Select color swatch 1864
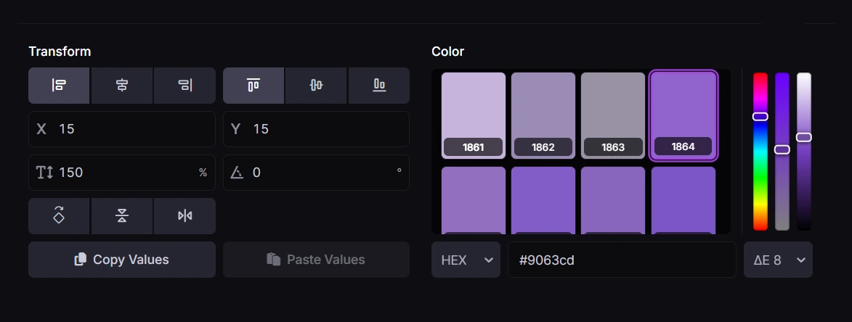This screenshot has height=322, width=852. pyautogui.click(x=683, y=115)
